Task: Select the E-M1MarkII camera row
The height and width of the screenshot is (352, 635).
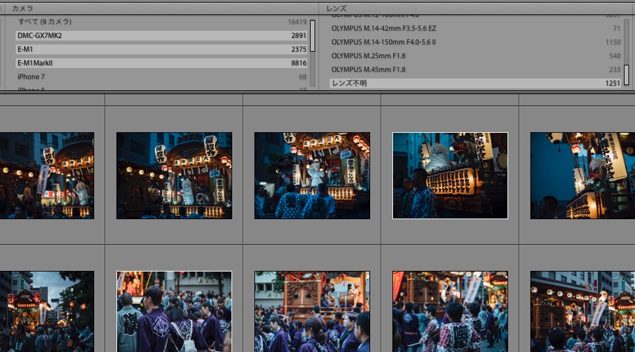Action: point(162,63)
